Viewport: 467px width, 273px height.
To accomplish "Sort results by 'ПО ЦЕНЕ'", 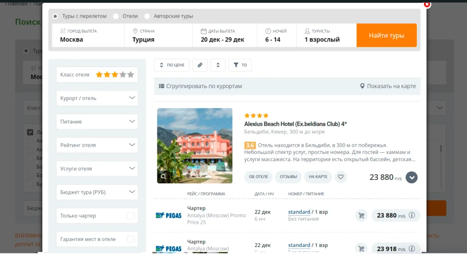I will click(x=172, y=65).
